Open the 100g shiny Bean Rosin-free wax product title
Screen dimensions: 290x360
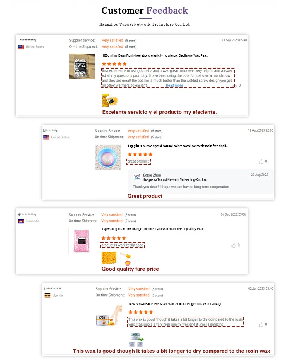point(155,55)
